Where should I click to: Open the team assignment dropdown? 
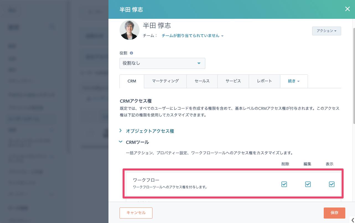coord(193,36)
